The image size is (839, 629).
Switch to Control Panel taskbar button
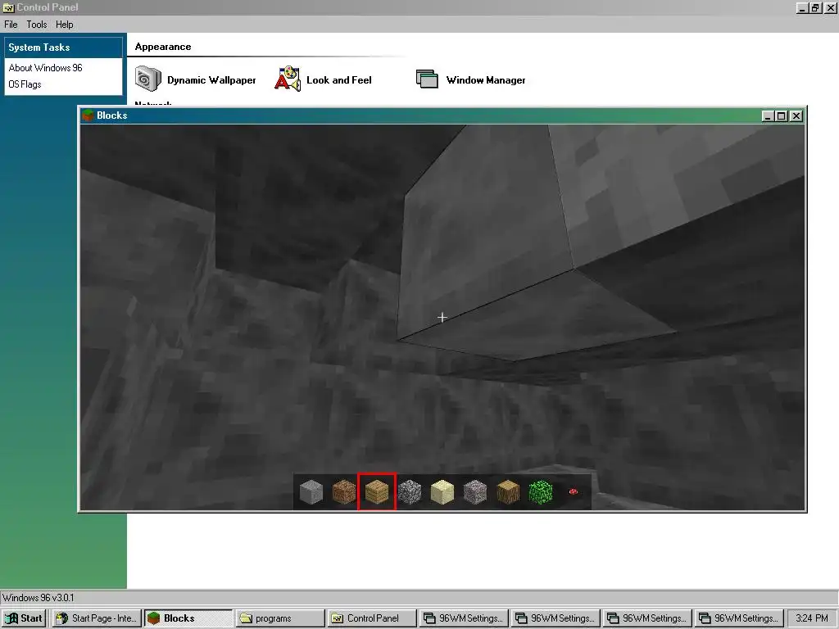coord(372,618)
